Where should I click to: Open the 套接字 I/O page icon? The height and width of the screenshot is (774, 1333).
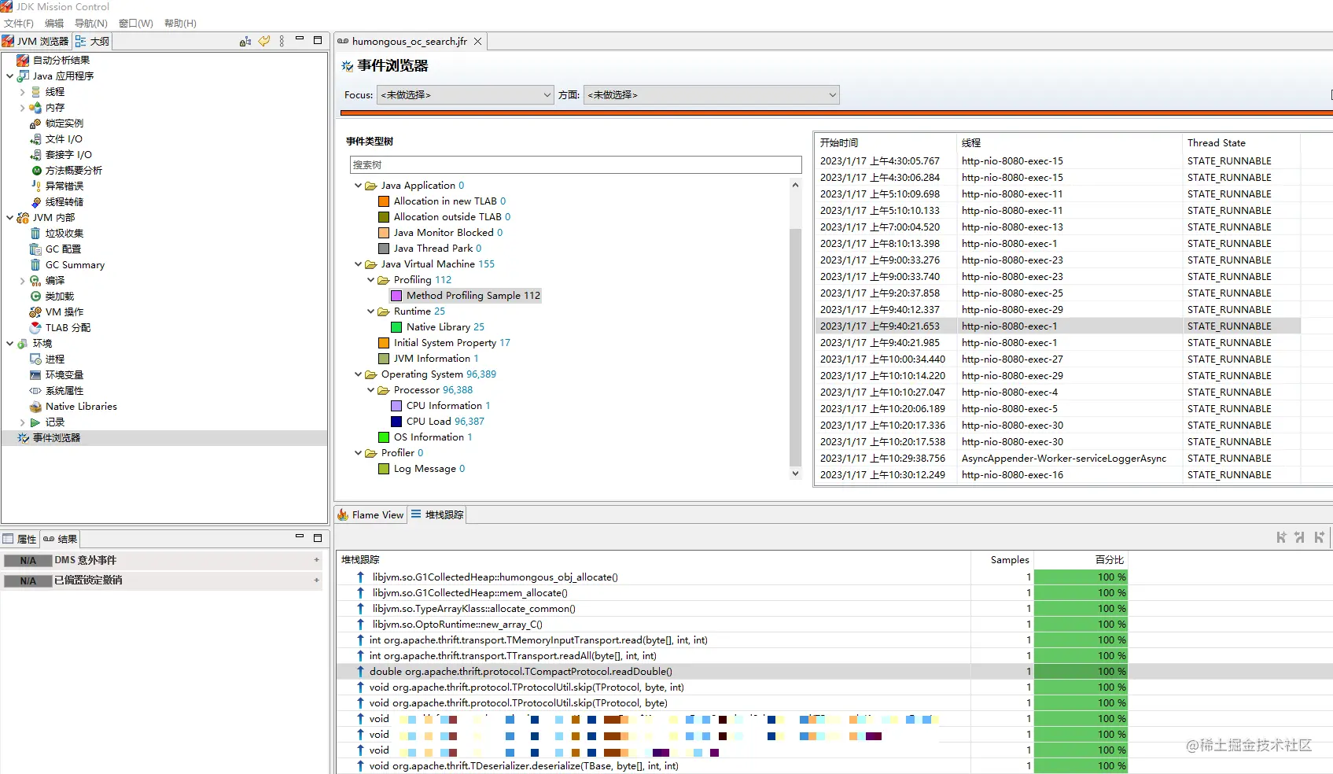point(35,155)
